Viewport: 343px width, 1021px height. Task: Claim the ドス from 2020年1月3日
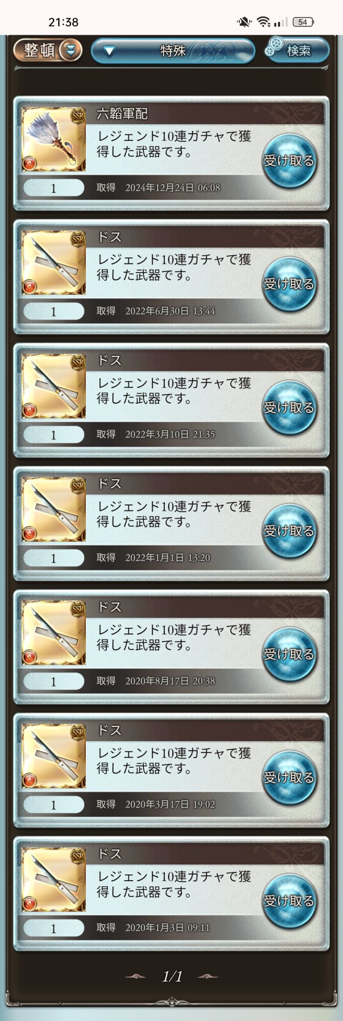(x=289, y=901)
